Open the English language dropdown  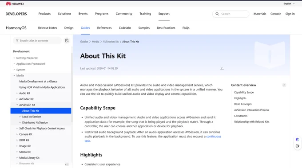tap(289, 4)
